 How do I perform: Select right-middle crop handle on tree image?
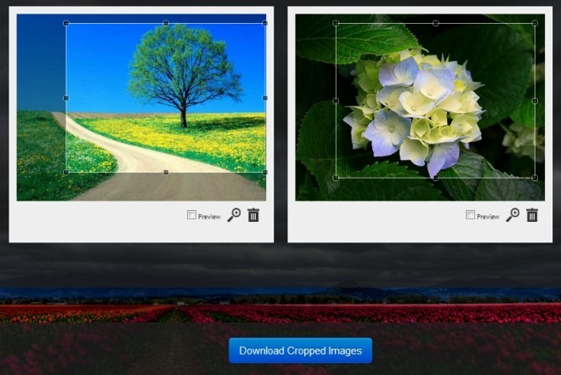264,98
